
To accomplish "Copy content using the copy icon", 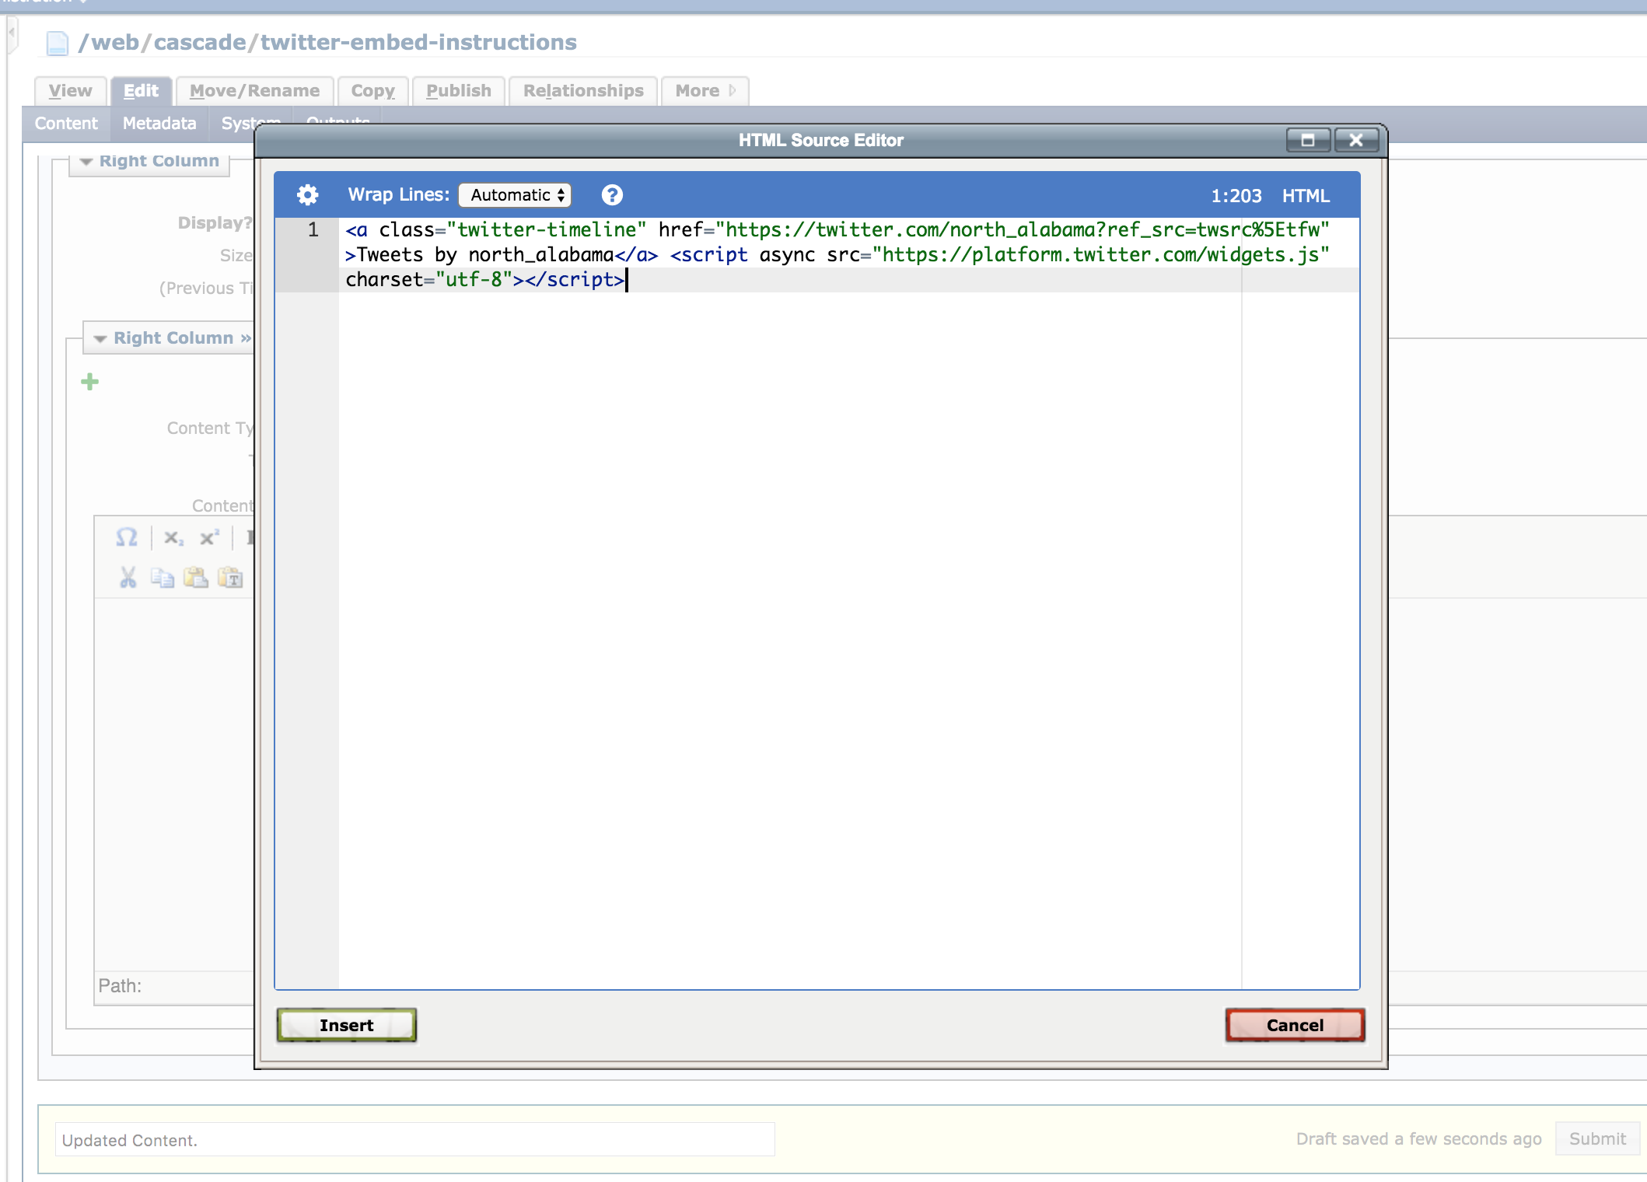I will coord(163,578).
